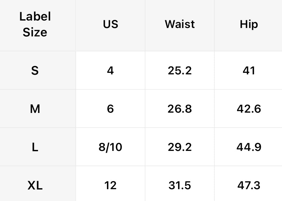Click hip value 47.3
The image size is (282, 201).
[249, 185]
